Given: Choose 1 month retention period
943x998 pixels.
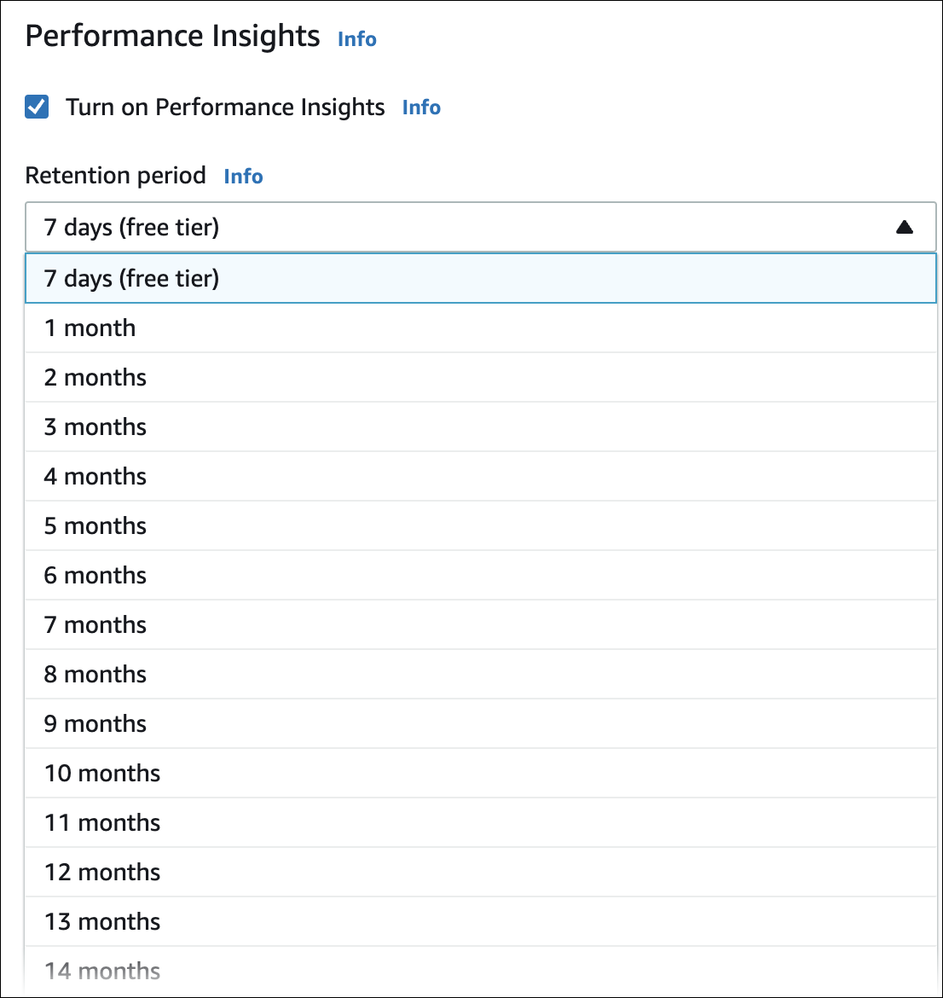Looking at the screenshot, I should [x=90, y=328].
